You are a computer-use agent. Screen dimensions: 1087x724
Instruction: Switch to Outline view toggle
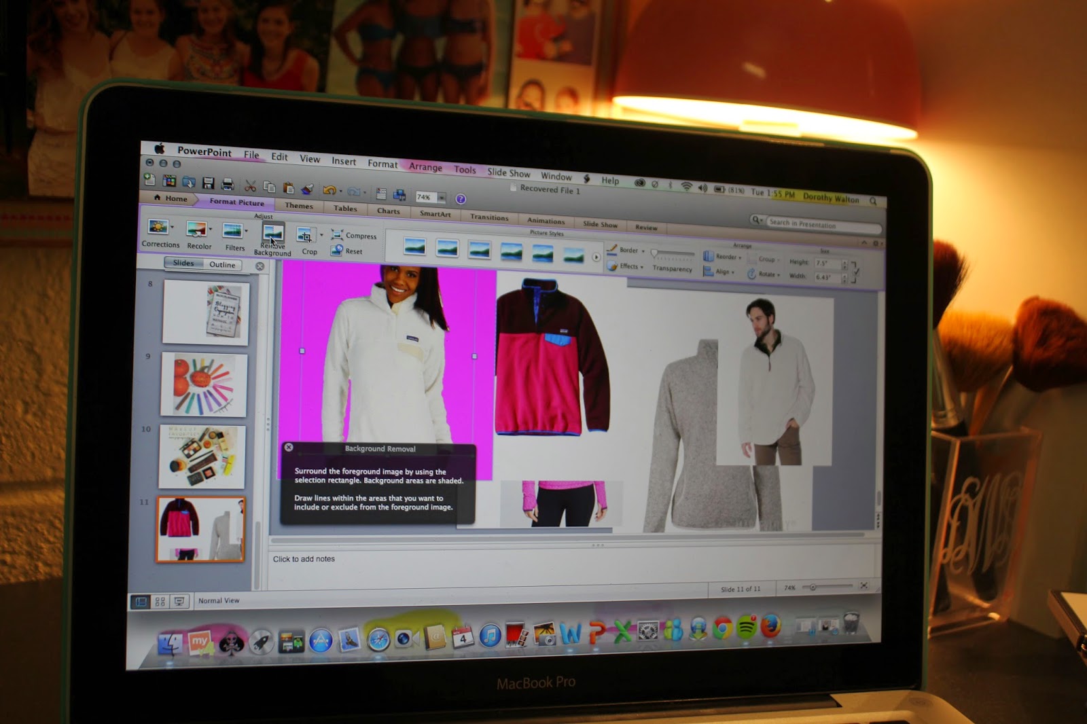coord(224,265)
